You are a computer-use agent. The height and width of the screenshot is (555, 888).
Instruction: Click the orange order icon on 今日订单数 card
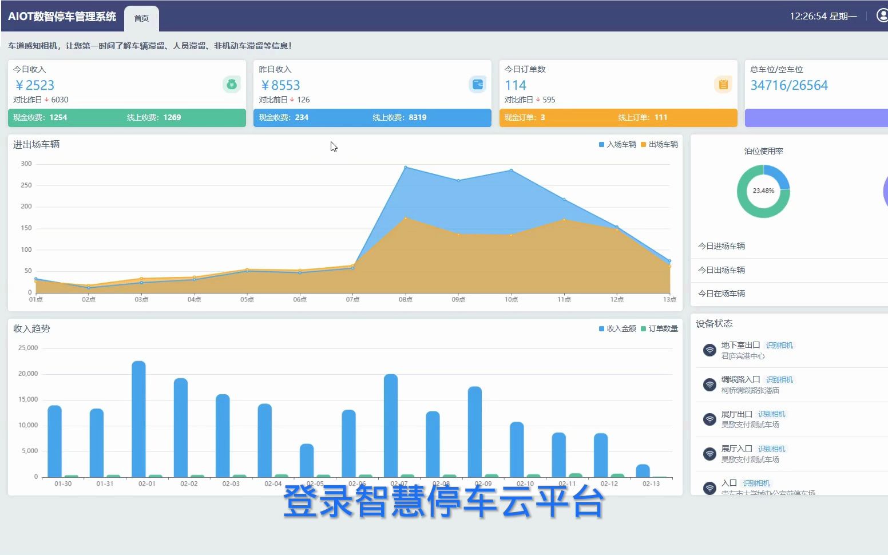click(x=723, y=84)
